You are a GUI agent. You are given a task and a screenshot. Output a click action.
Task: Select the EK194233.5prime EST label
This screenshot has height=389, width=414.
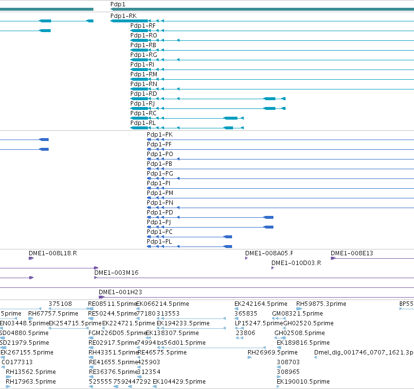point(183,323)
